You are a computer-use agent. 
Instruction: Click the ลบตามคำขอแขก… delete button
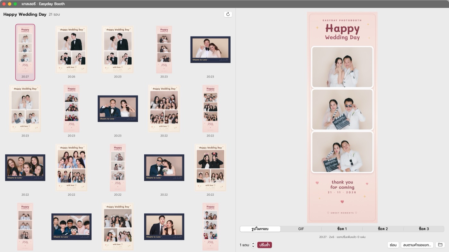pos(417,245)
